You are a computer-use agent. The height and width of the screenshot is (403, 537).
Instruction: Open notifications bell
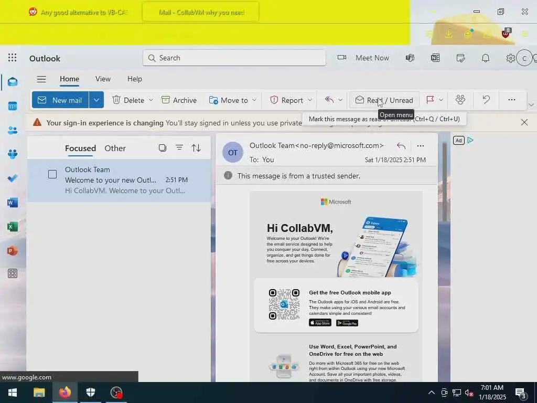pyautogui.click(x=486, y=58)
